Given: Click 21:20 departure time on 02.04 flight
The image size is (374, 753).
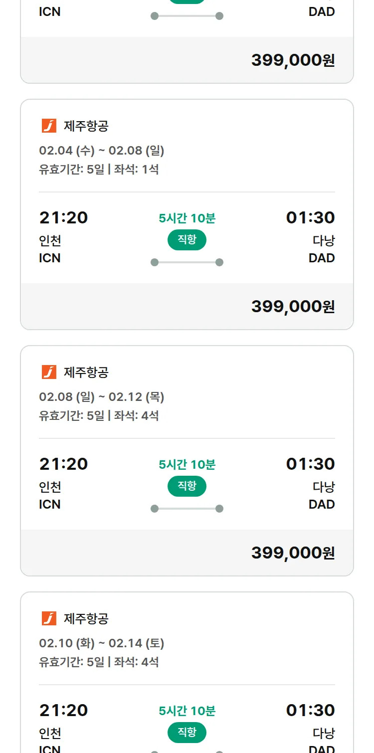Looking at the screenshot, I should coord(63,218).
